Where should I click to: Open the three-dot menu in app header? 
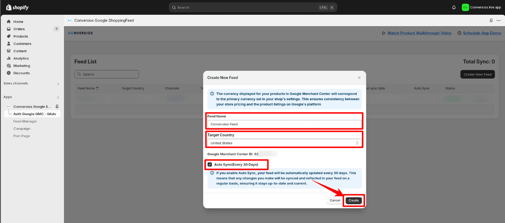click(498, 20)
